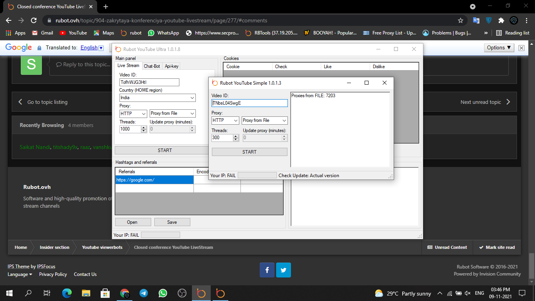
Task: Open the Proxy from File dropdown in Simple window
Action: tap(264, 120)
